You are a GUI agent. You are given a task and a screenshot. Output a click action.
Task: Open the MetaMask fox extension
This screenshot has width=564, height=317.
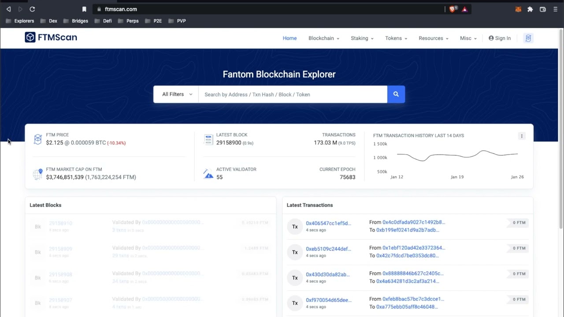coord(518,9)
